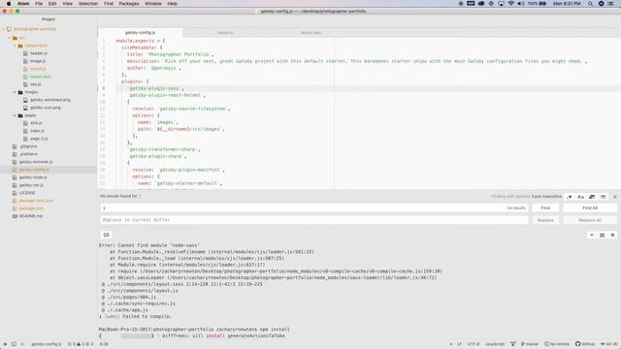Open LICENSE file in the tree
The image size is (621, 349).
pos(27,193)
